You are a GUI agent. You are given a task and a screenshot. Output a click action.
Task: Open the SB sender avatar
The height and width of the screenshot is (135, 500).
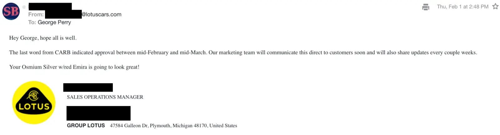(x=11, y=11)
